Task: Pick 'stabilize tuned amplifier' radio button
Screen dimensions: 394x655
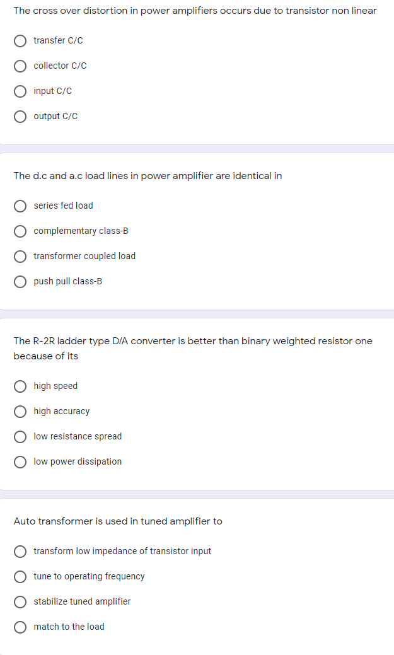Action: (x=20, y=602)
